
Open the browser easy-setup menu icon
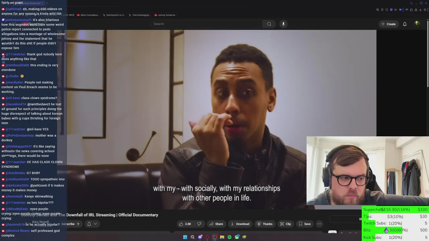(425, 10)
